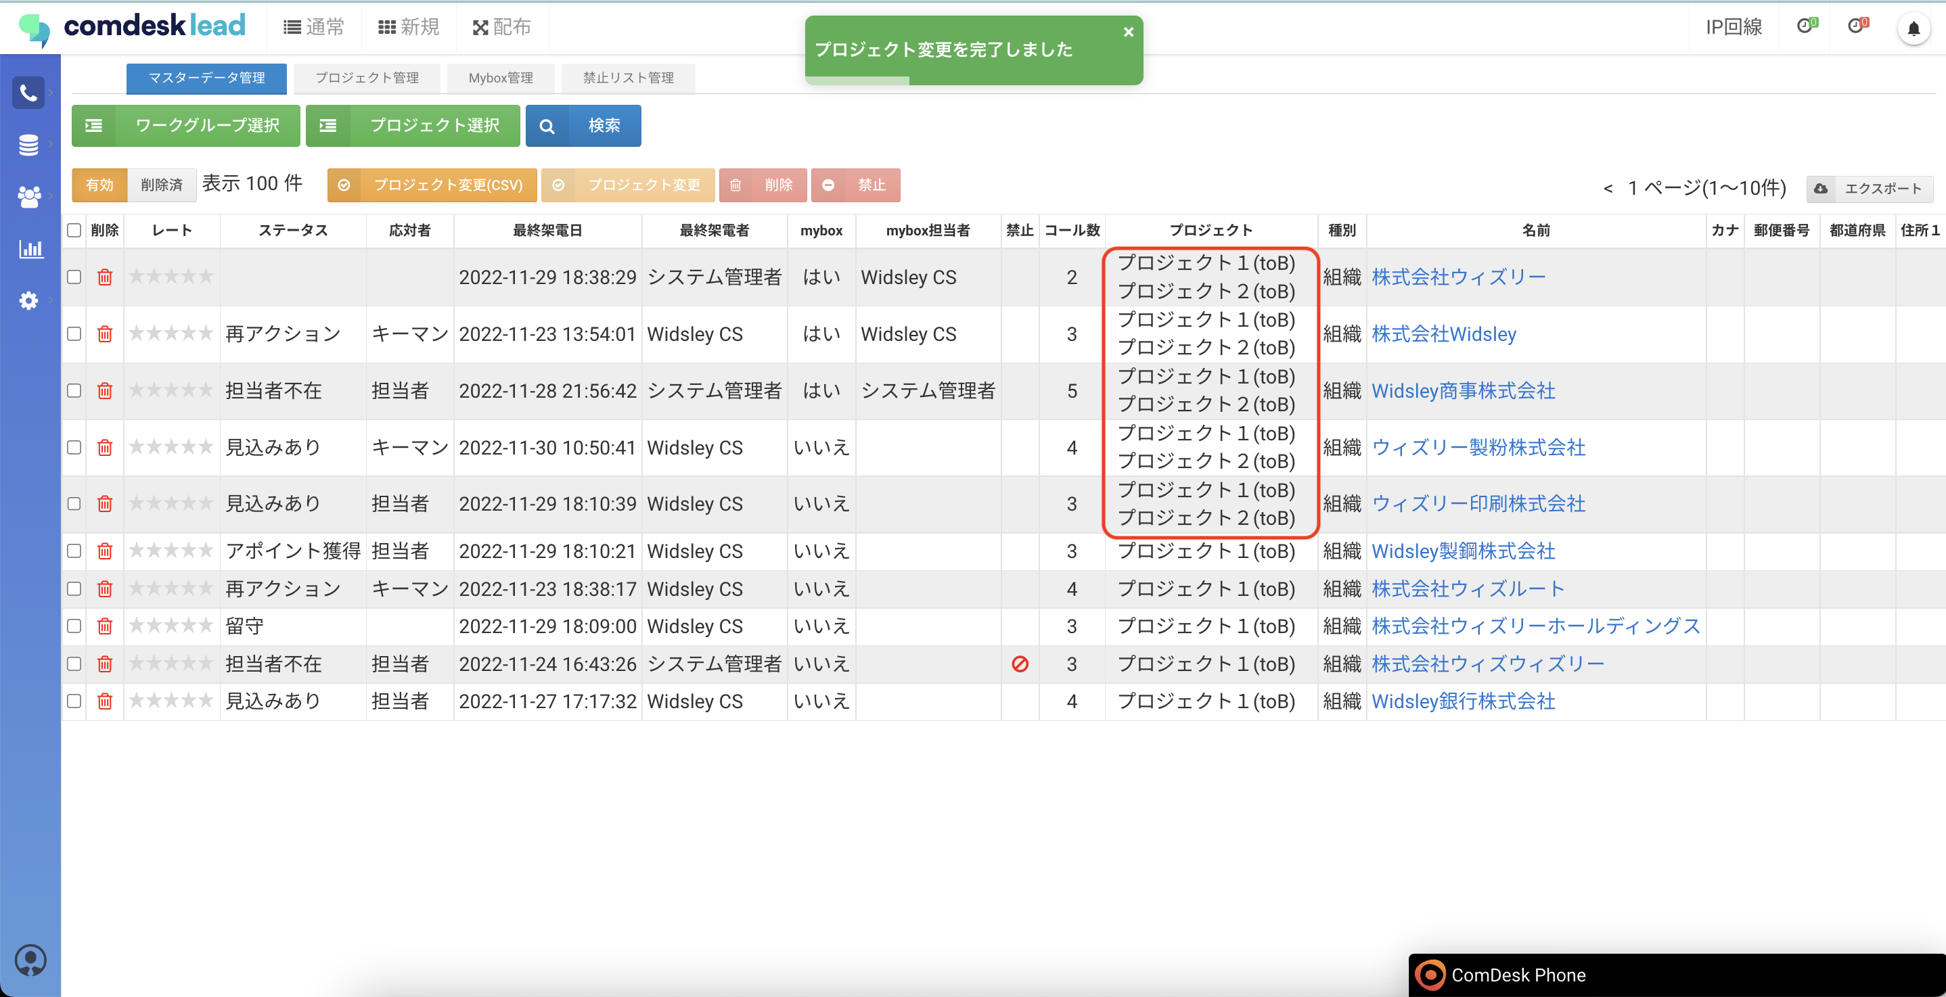Open the settings gear in the sidebar
This screenshot has height=997, width=1946.
coord(28,300)
